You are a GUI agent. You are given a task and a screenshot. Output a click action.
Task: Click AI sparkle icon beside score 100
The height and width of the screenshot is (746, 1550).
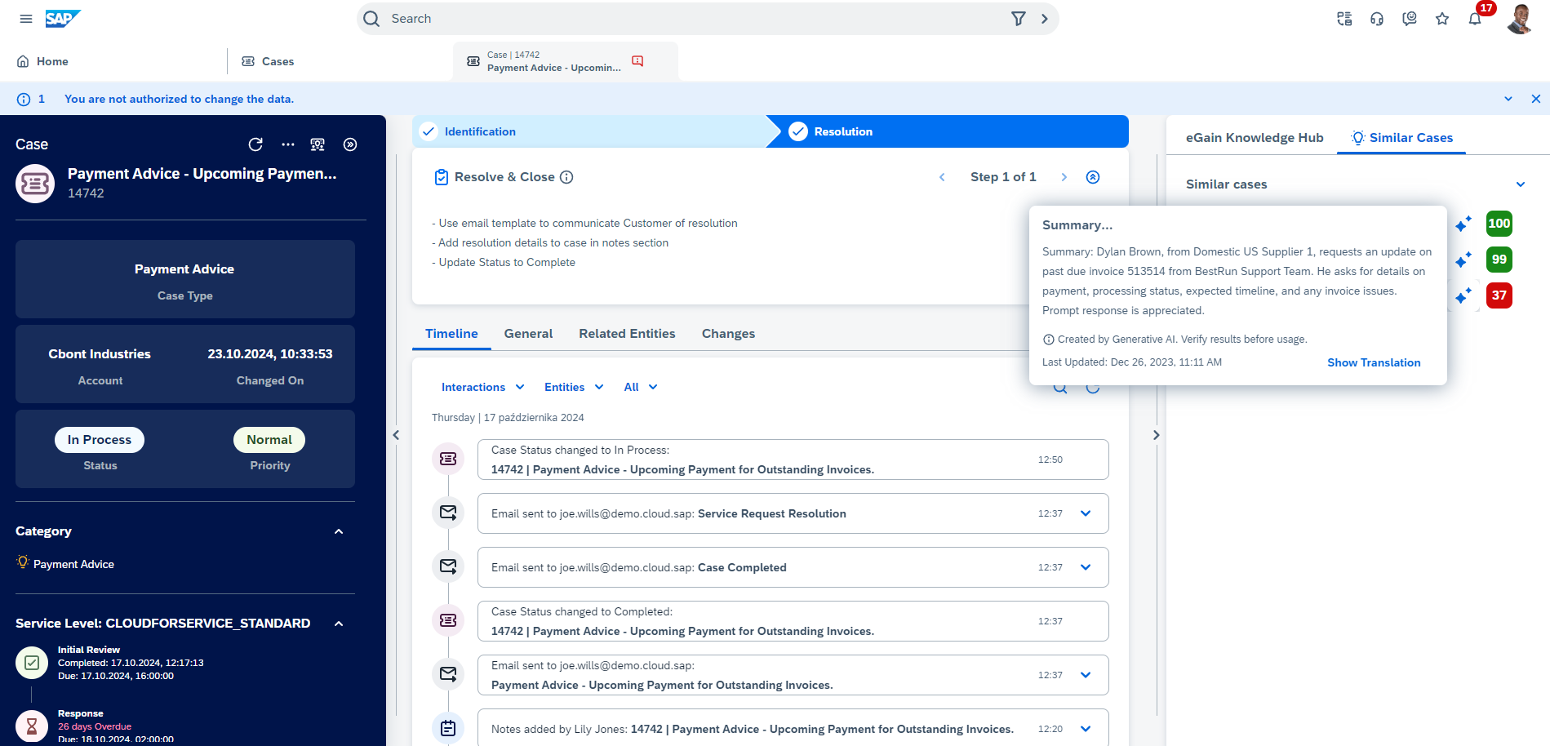coord(1463,224)
